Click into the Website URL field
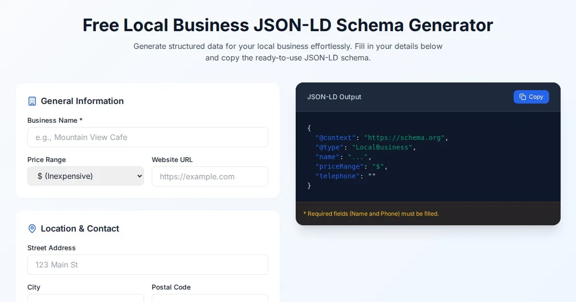Viewport: 576px width, 302px height. [210, 176]
